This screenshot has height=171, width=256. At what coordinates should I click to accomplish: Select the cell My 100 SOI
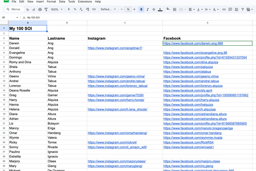coord(28,28)
